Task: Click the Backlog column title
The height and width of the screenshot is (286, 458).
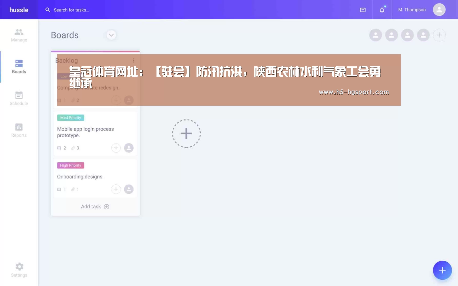Action: pyautogui.click(x=66, y=60)
